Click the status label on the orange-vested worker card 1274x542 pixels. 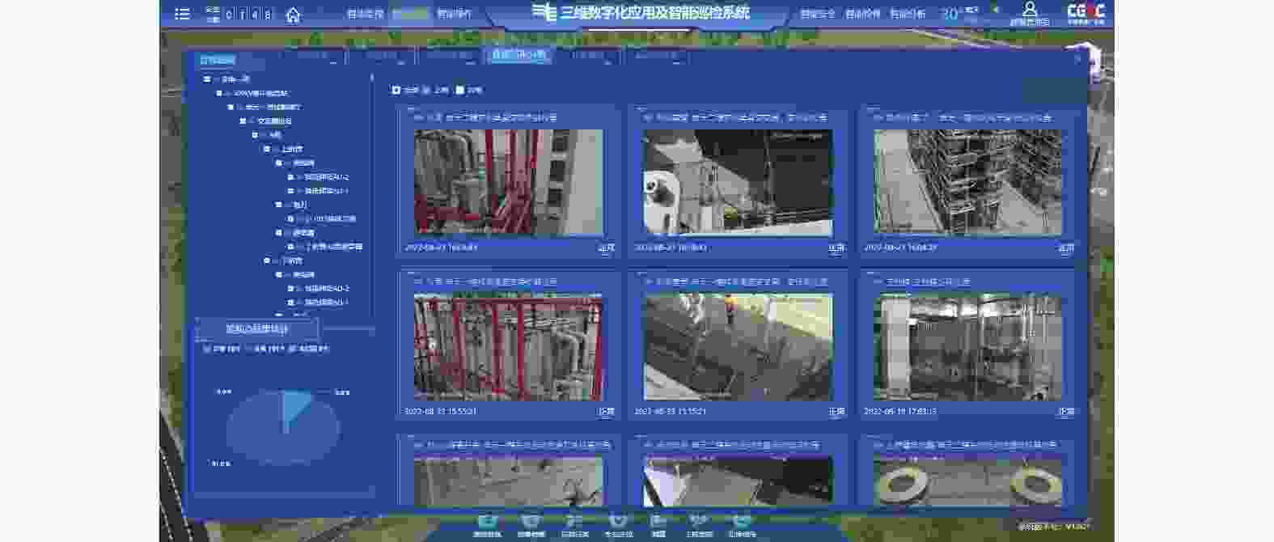point(836,412)
